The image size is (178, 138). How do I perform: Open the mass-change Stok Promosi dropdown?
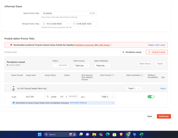[x=82, y=66]
